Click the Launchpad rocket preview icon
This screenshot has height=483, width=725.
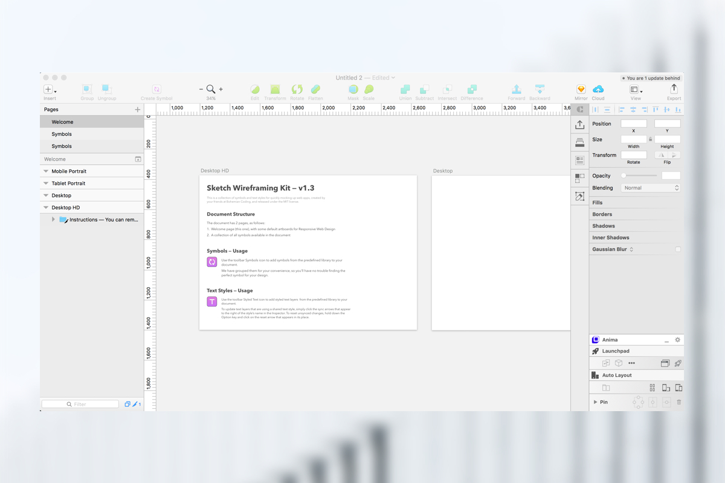coord(678,363)
